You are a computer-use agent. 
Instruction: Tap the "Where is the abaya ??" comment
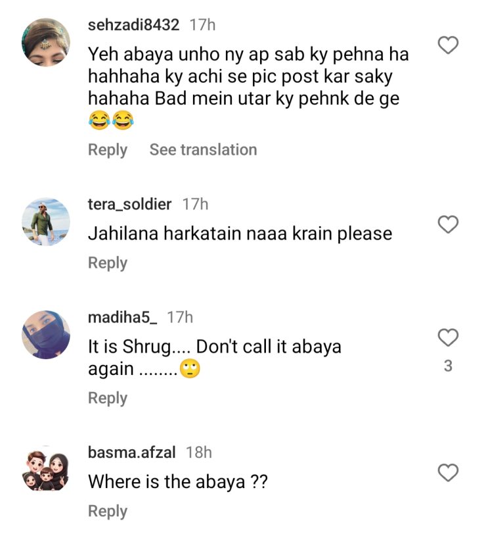click(x=178, y=481)
